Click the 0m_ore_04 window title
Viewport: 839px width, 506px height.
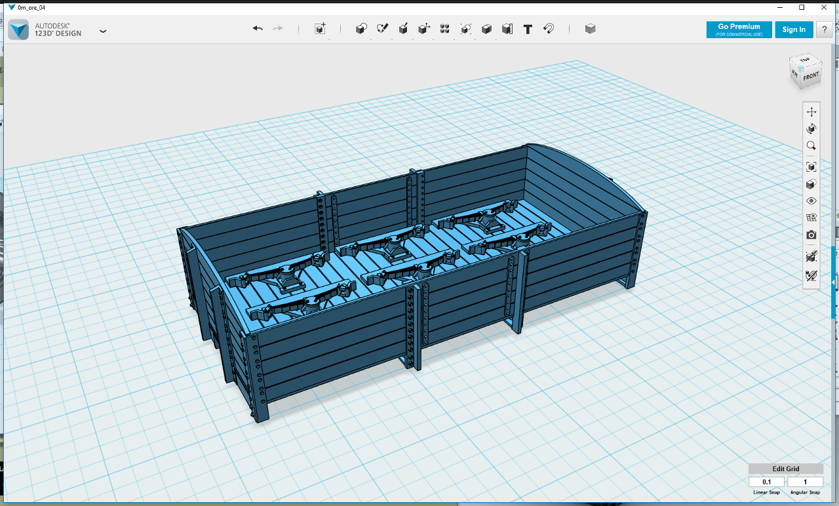[31, 7]
